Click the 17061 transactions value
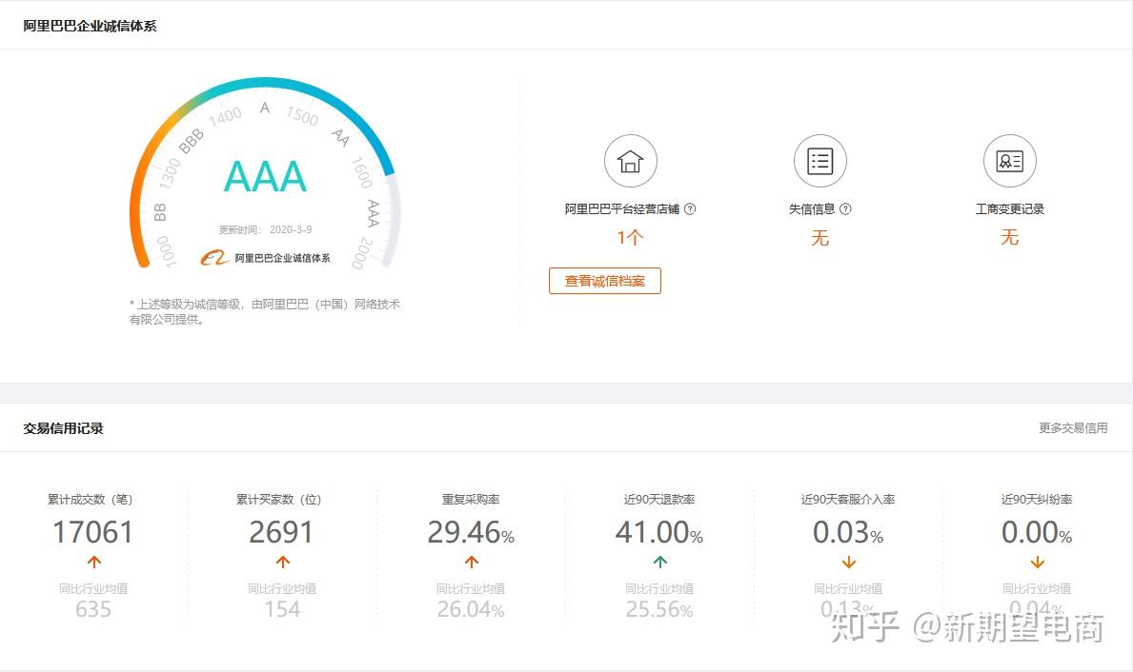This screenshot has width=1133, height=672. [x=93, y=533]
